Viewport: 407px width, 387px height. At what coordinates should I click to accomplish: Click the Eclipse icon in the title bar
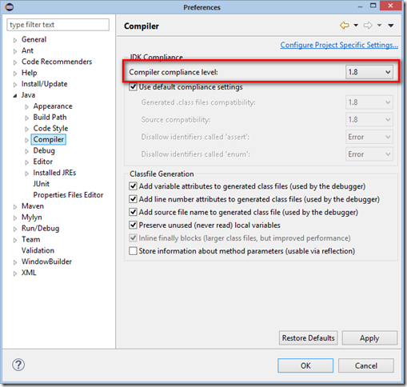(9, 7)
